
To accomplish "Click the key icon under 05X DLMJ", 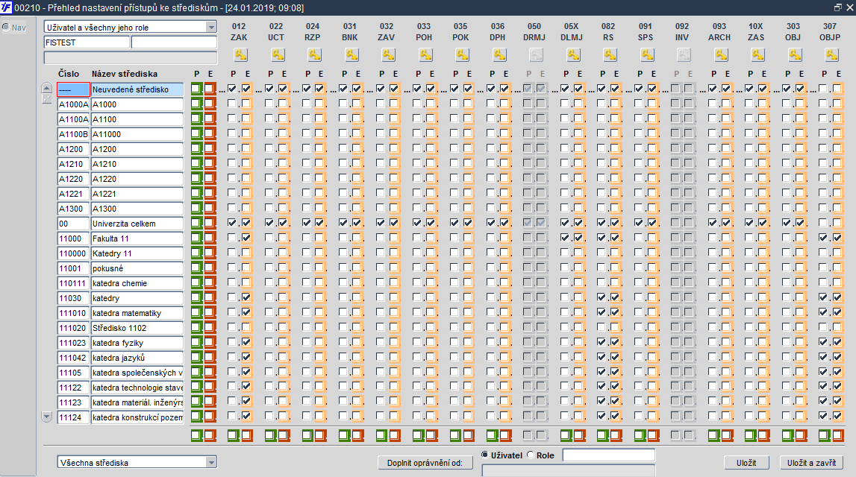I will click(x=572, y=54).
